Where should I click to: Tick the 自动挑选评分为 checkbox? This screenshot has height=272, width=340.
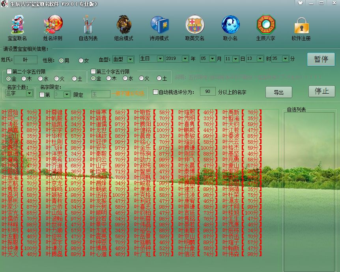(x=155, y=92)
